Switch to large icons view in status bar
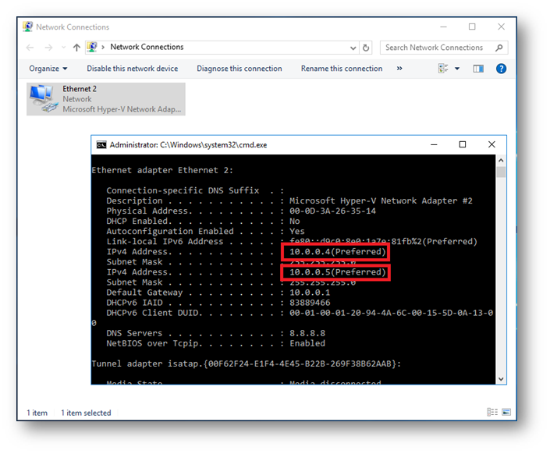Image resolution: width=550 pixels, height=454 pixels. [506, 412]
